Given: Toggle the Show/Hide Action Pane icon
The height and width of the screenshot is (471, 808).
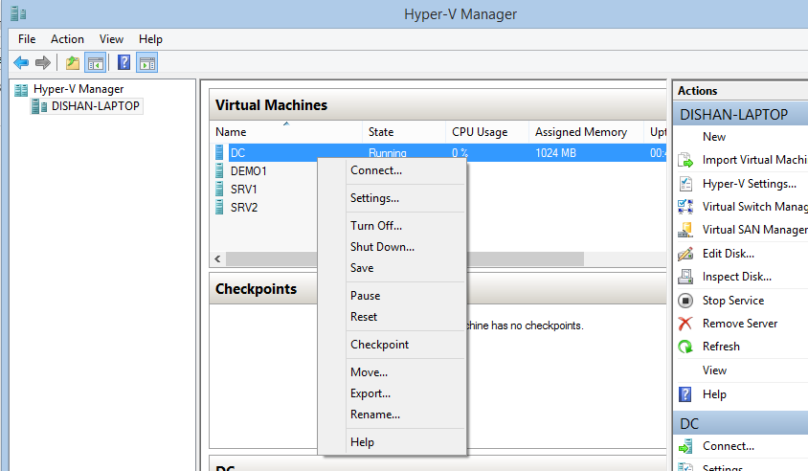Looking at the screenshot, I should coord(147,63).
